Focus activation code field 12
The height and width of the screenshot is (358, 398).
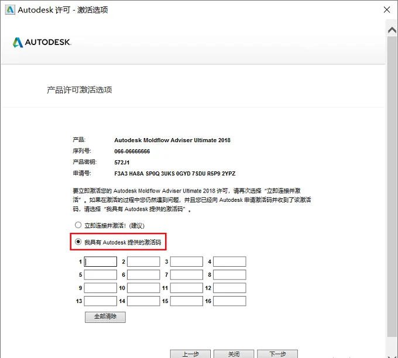click(229, 288)
